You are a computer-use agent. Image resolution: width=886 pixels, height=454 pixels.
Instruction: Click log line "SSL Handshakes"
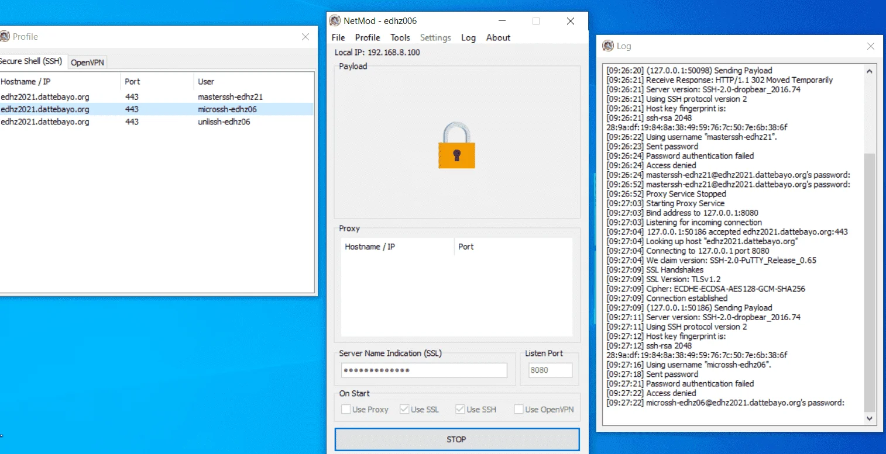655,270
